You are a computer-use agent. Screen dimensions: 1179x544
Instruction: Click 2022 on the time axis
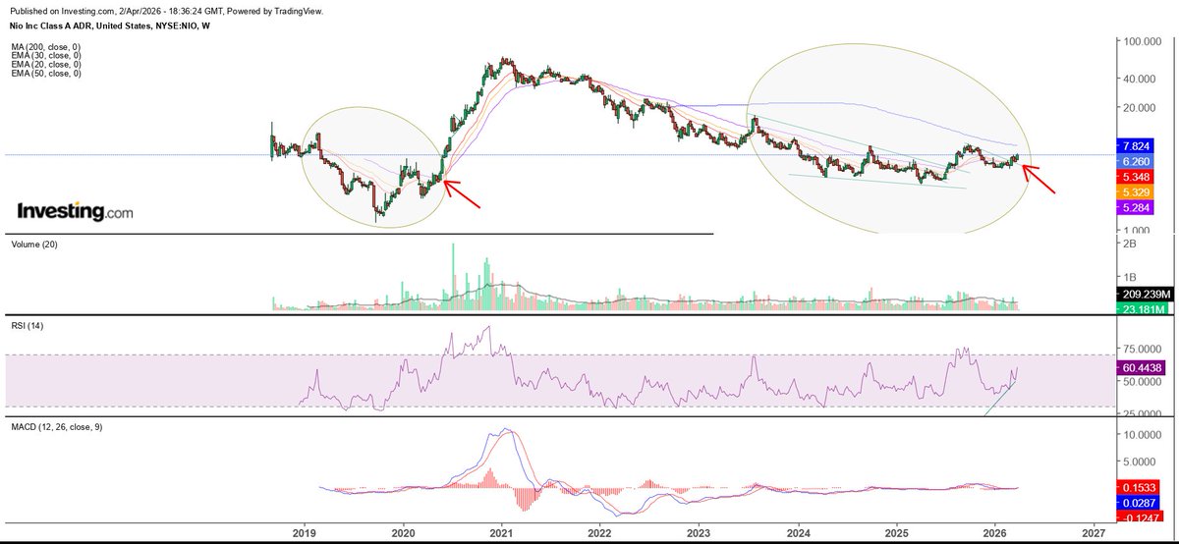coord(600,532)
